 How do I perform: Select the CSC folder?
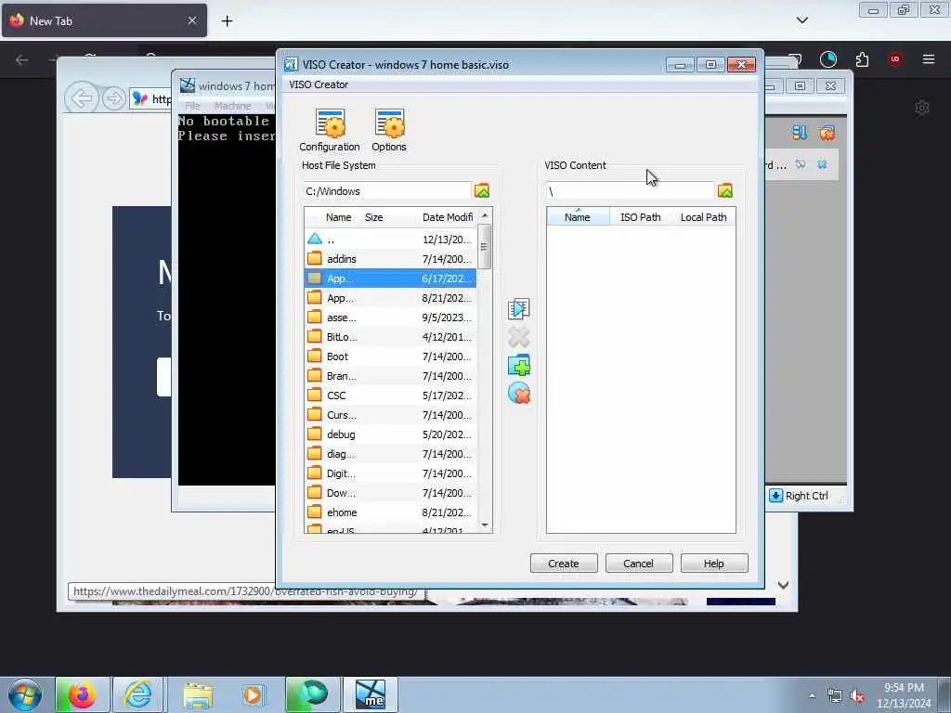coord(390,395)
